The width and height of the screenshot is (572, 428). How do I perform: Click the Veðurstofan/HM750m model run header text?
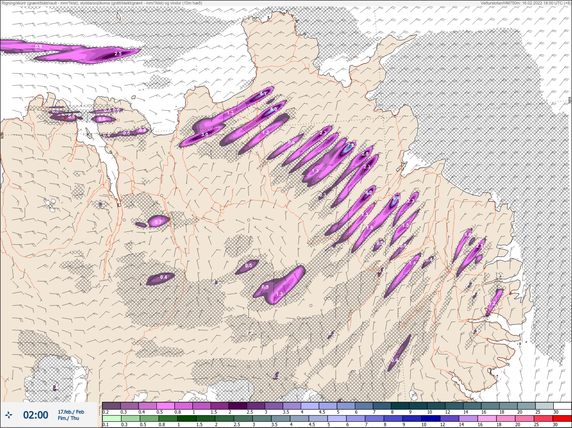(x=525, y=3)
